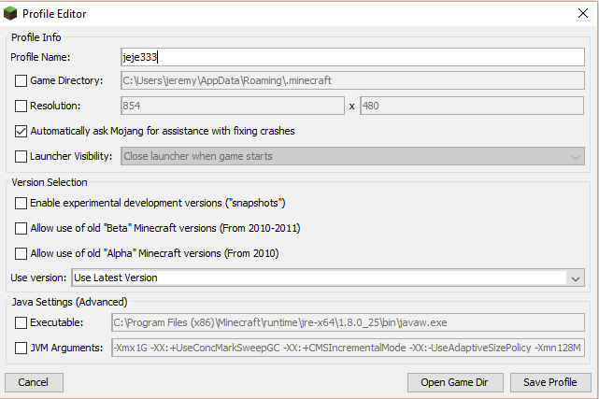Uncheck automatic Mojang crash assistance
The width and height of the screenshot is (599, 399).
pos(21,132)
